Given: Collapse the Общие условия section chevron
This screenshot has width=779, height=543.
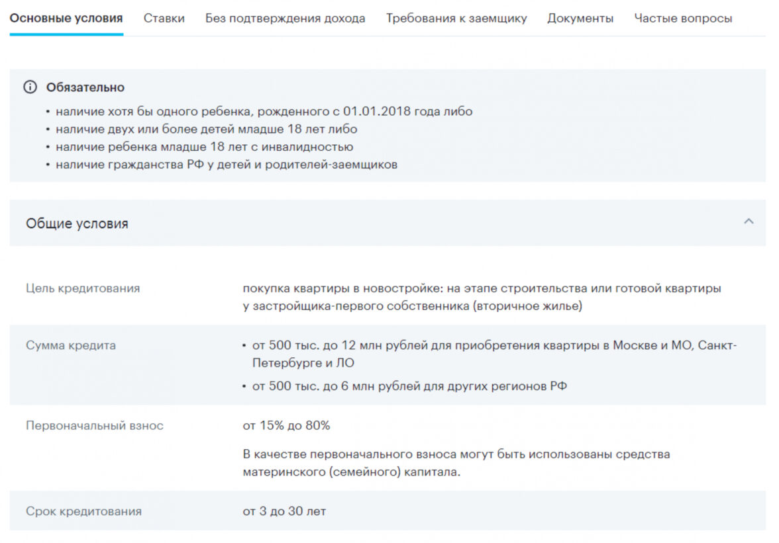Looking at the screenshot, I should pyautogui.click(x=749, y=222).
